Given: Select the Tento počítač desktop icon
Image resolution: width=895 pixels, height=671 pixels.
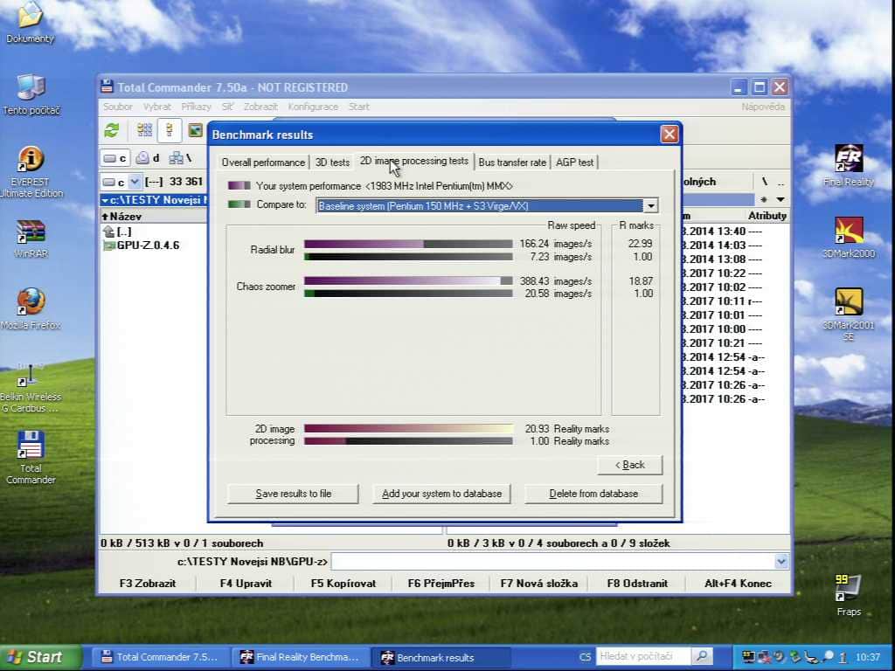Looking at the screenshot, I should [31, 94].
